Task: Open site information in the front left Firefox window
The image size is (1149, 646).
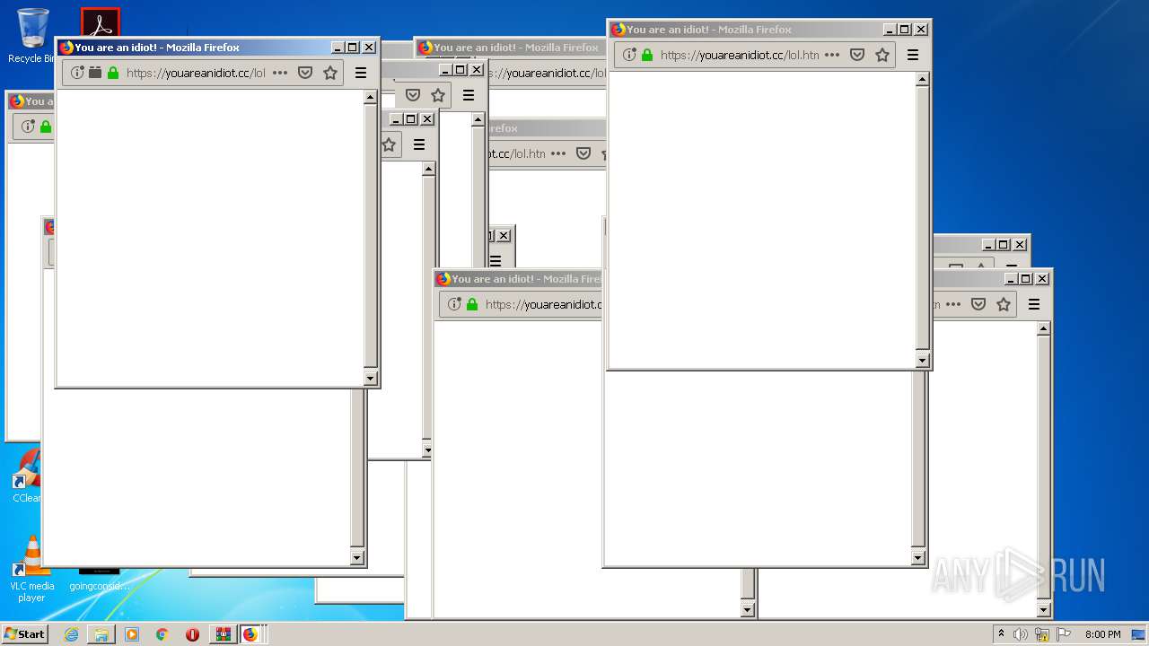Action: tap(77, 73)
